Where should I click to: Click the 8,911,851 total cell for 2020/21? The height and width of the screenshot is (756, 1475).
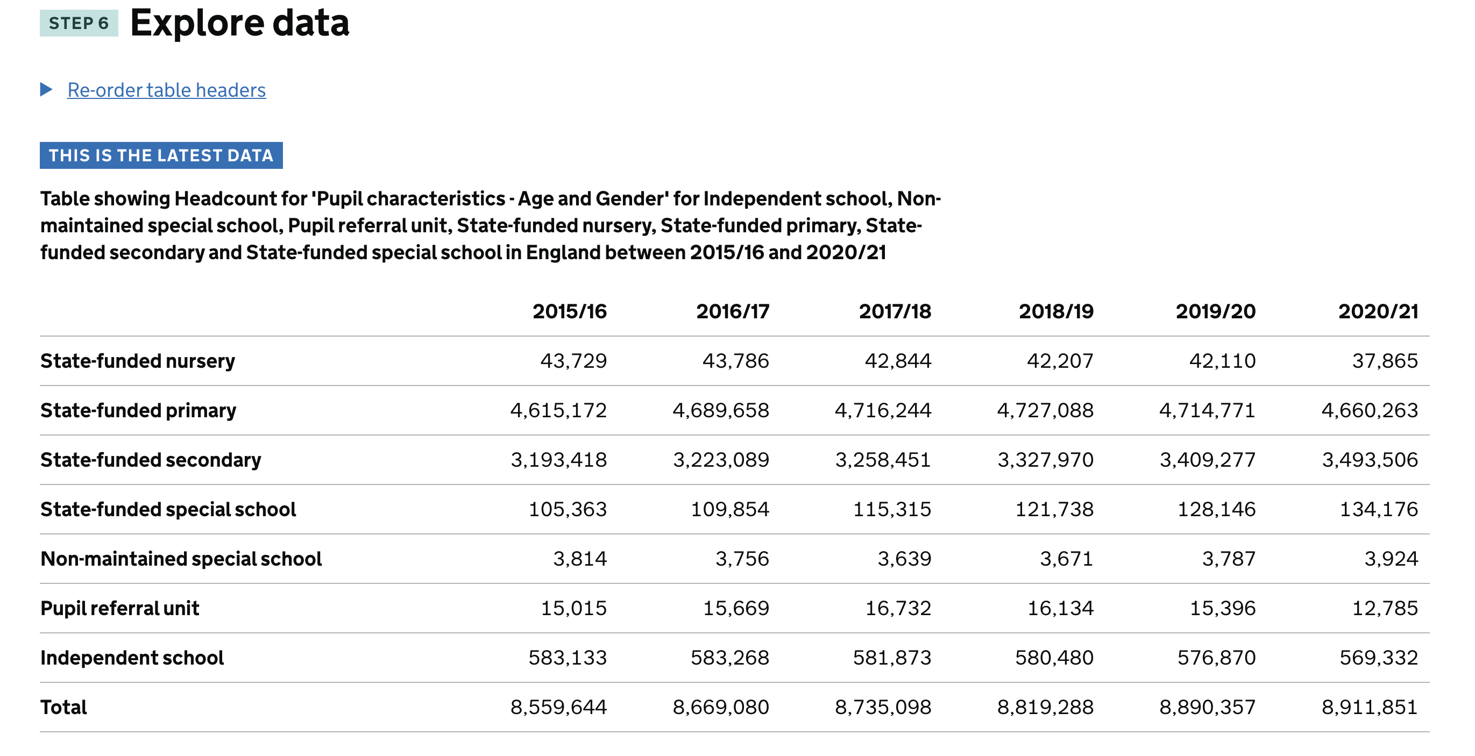[1369, 708]
